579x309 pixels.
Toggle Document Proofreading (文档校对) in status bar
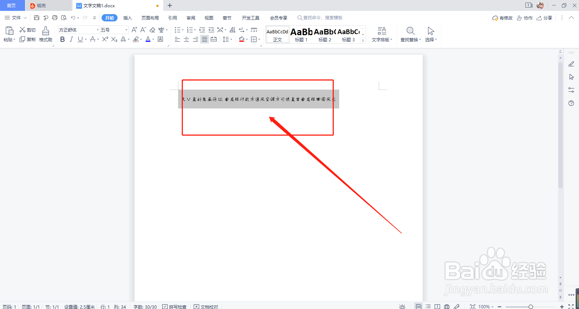(x=206, y=306)
